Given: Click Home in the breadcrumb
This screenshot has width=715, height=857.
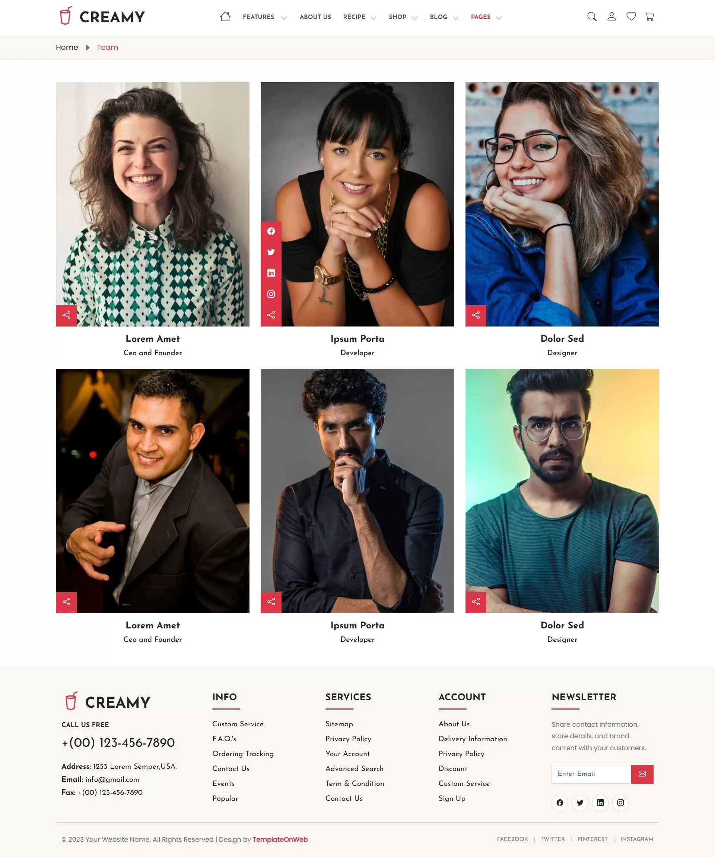Looking at the screenshot, I should 67,47.
